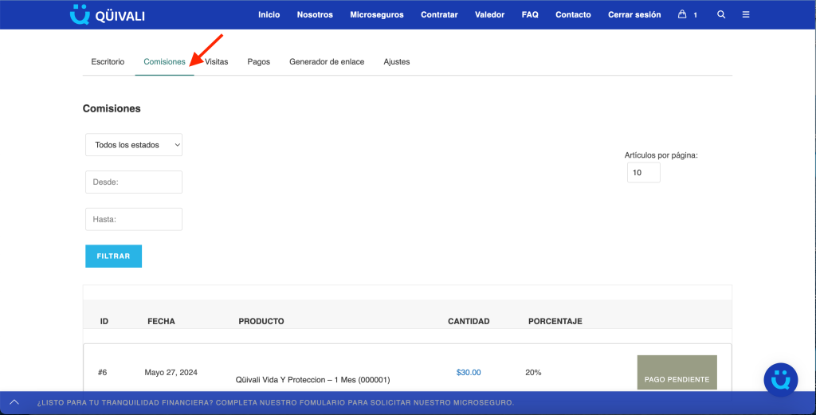Collapse the bottom banner with up chevron
Image resolution: width=816 pixels, height=415 pixels.
coord(14,402)
